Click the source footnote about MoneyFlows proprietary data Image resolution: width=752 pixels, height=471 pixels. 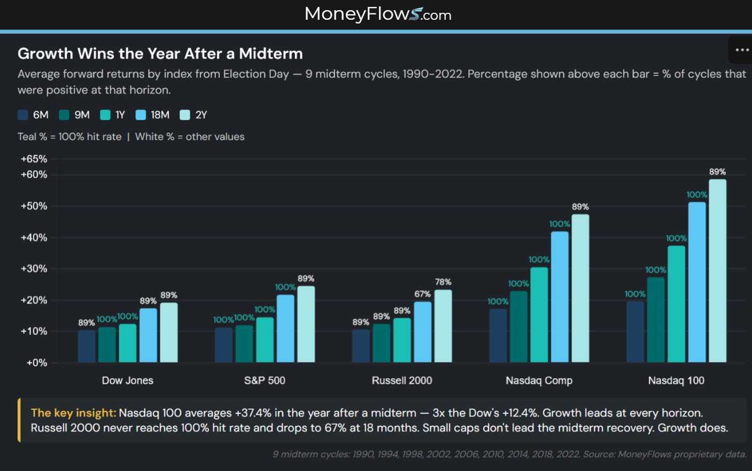coord(510,454)
